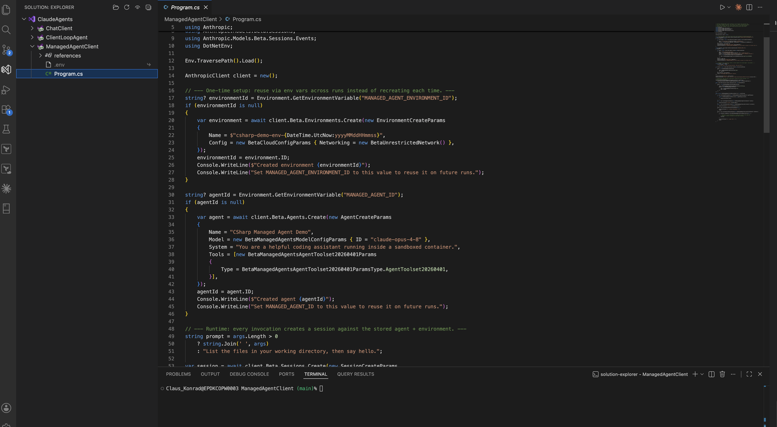
Task: Create a new terminal with plus icon
Action: point(694,374)
